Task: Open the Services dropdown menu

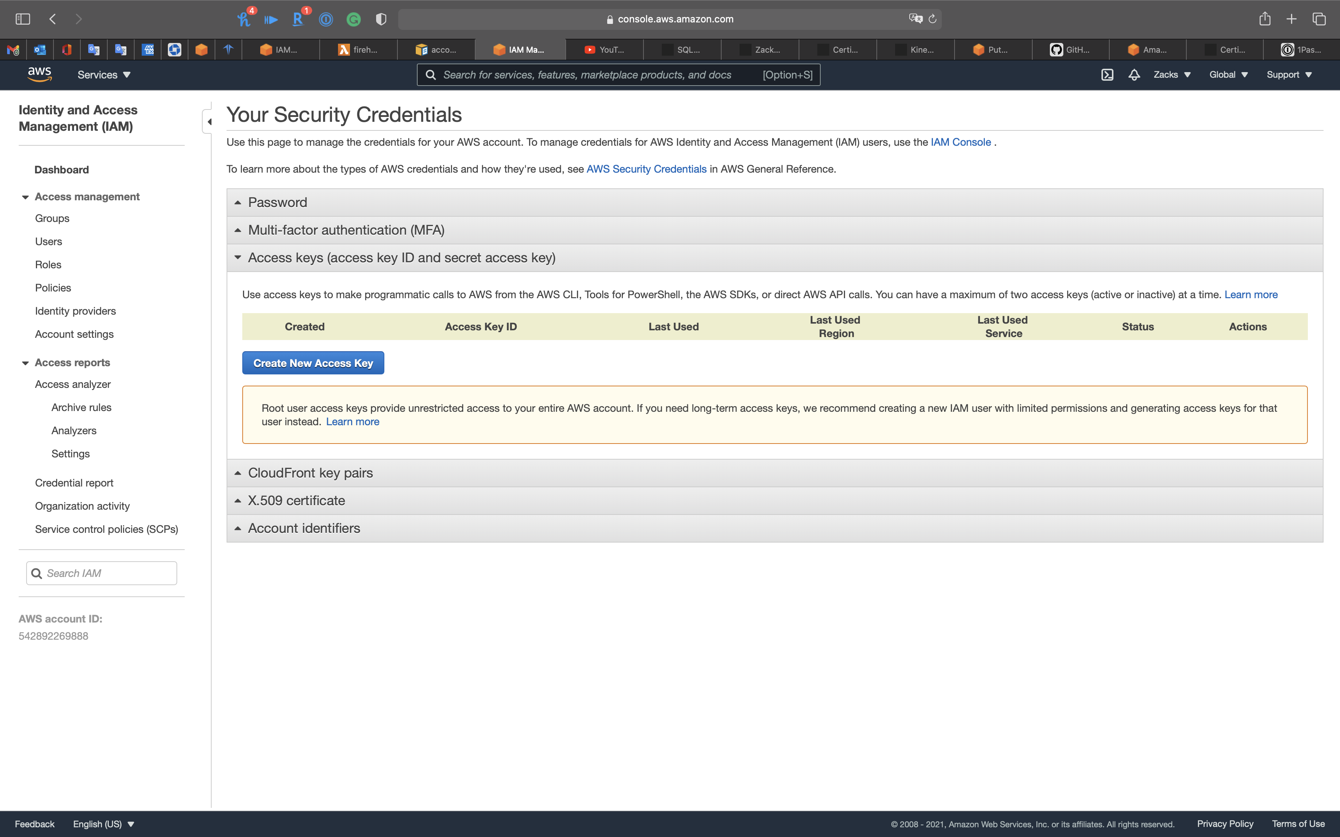Action: pyautogui.click(x=104, y=75)
